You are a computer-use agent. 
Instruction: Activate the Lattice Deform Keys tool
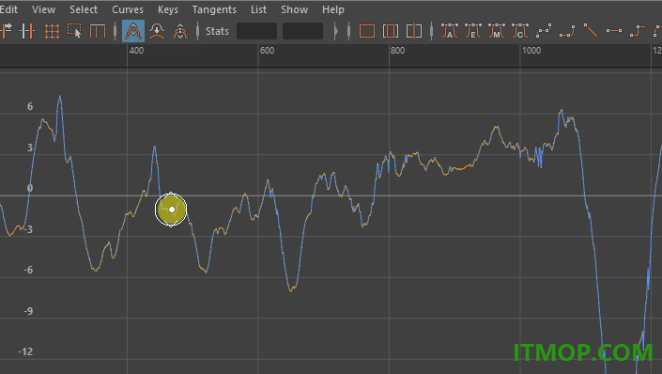(52, 31)
